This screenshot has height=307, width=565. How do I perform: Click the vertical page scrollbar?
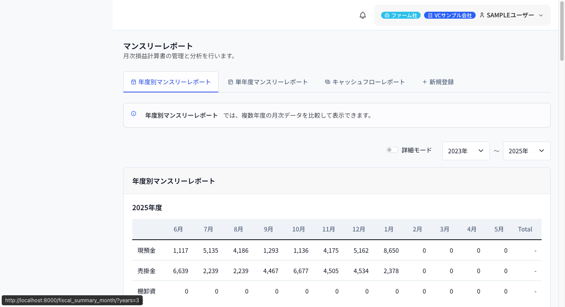click(x=562, y=35)
